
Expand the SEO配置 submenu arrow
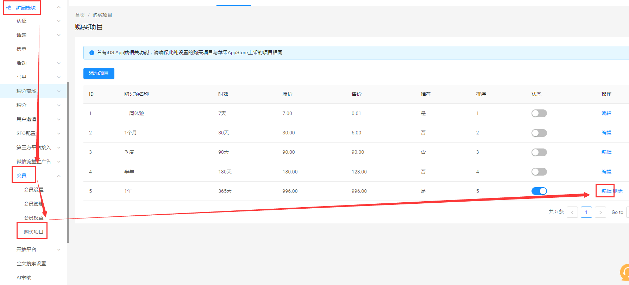59,134
